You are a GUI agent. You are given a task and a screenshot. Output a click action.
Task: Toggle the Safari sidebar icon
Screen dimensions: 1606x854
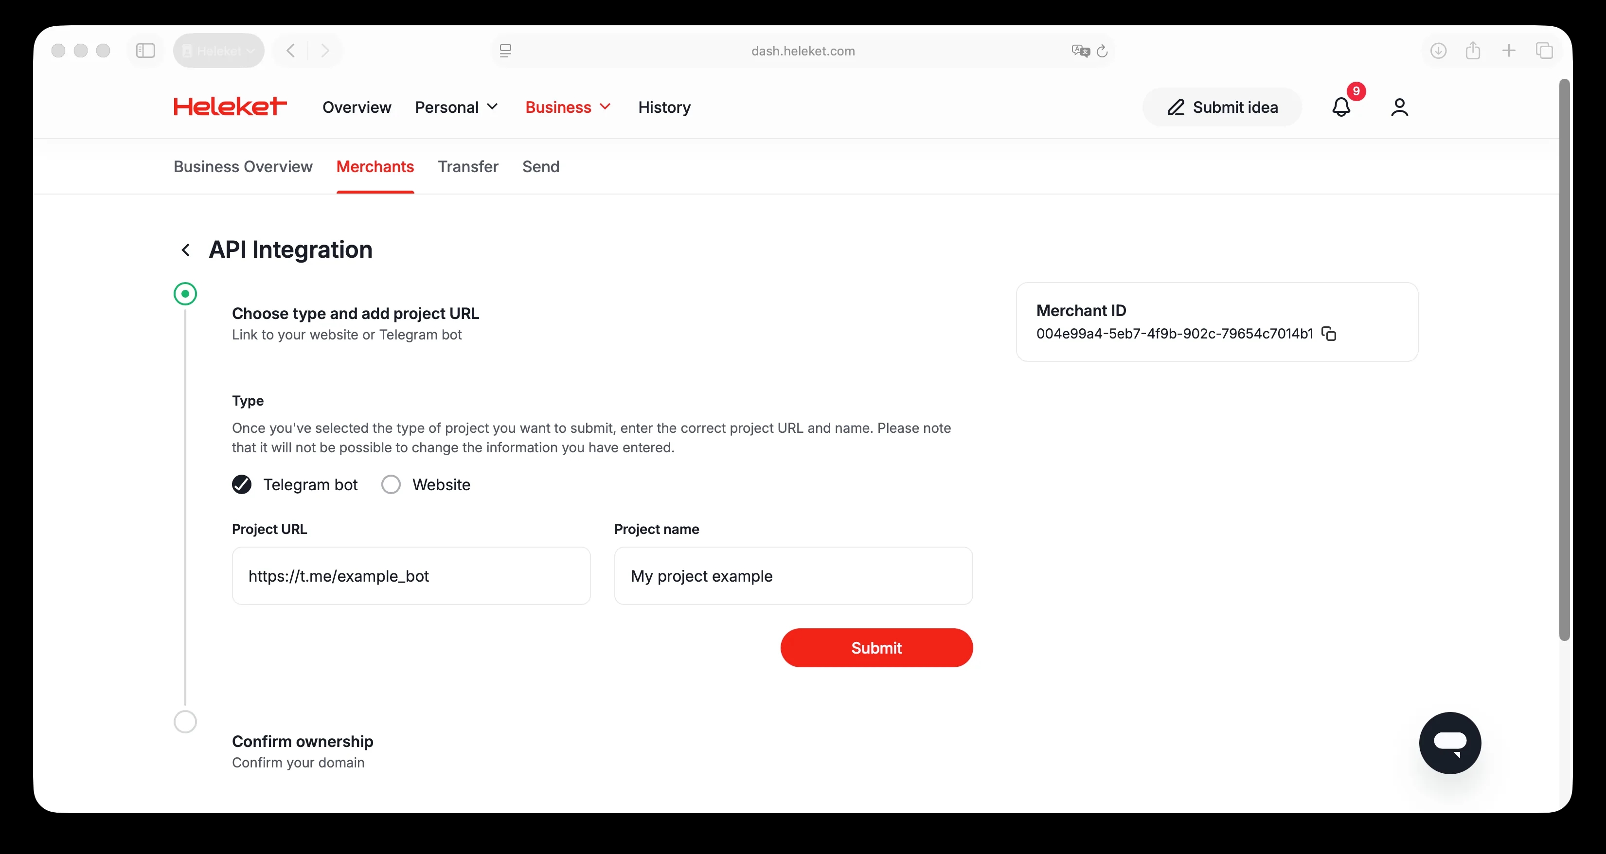coord(145,51)
